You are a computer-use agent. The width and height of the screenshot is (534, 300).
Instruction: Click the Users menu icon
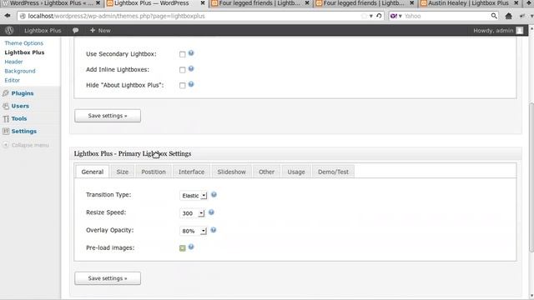click(x=6, y=106)
